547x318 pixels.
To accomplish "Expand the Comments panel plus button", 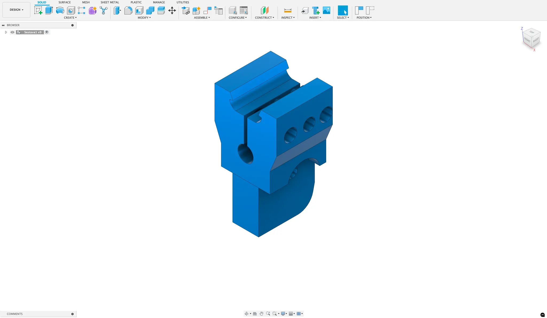I will [72, 314].
